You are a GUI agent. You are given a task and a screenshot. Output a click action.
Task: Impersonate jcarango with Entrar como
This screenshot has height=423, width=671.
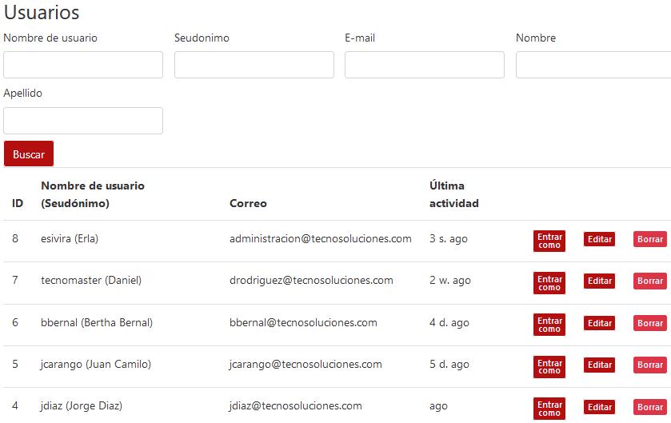coord(549,367)
